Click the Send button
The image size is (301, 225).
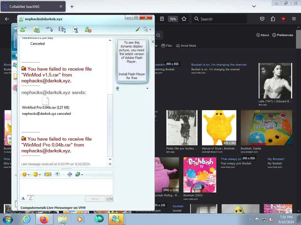[x=95, y=199]
